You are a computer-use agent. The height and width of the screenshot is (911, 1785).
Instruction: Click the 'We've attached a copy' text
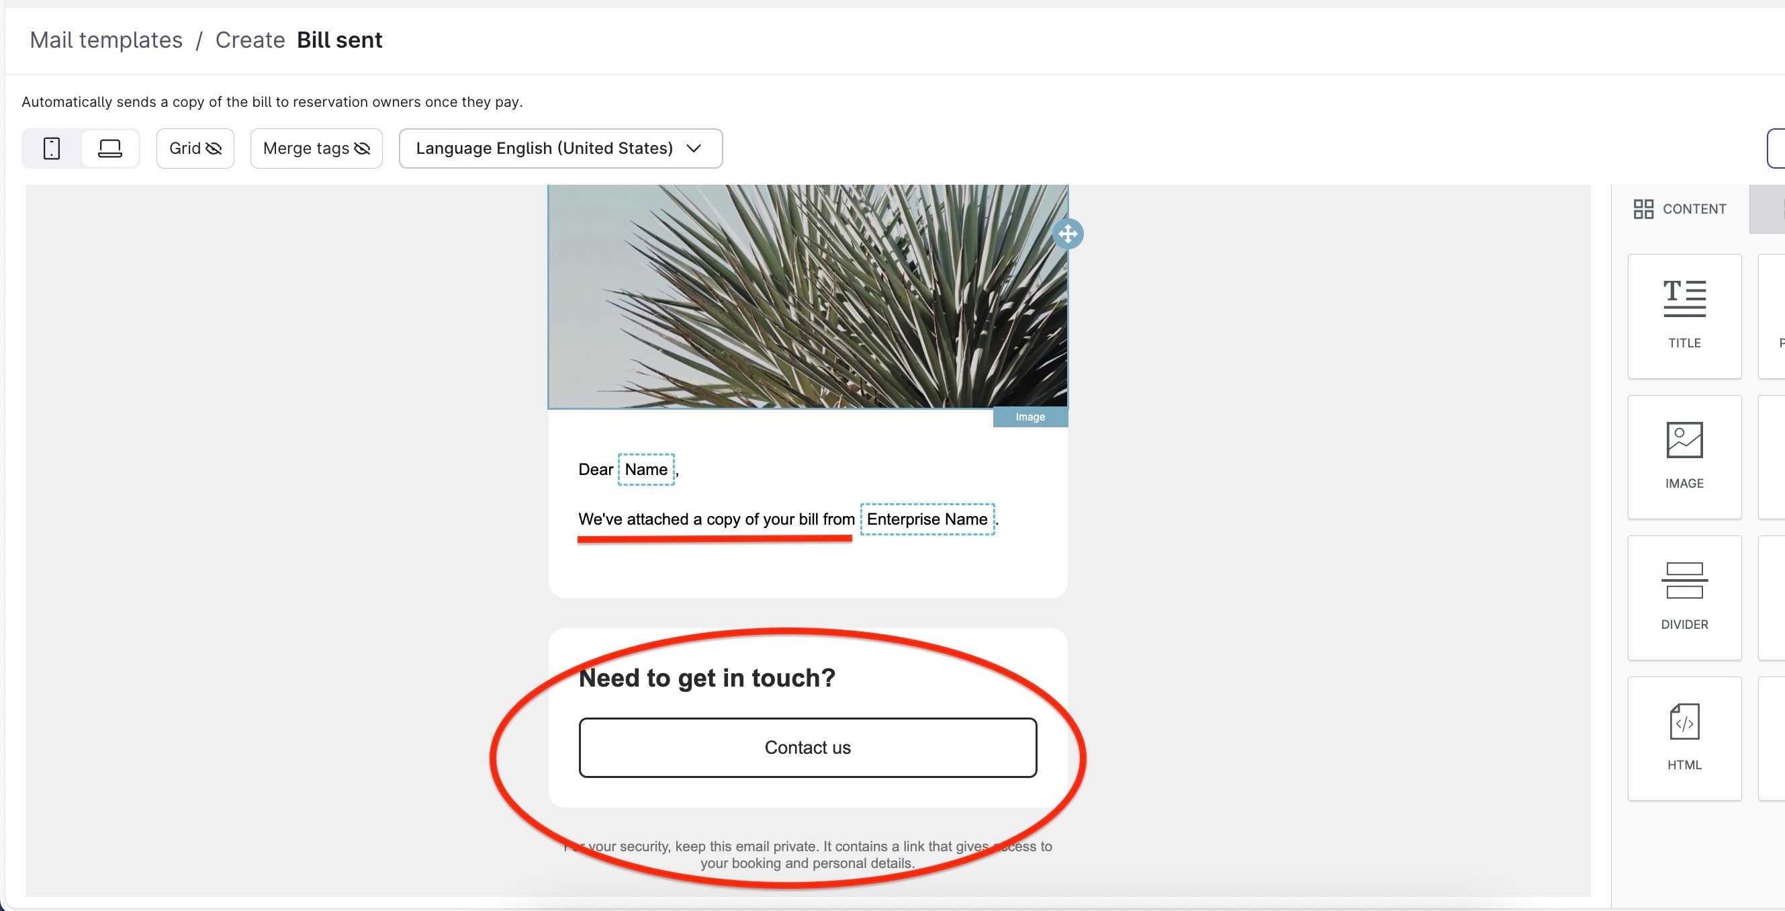(717, 519)
